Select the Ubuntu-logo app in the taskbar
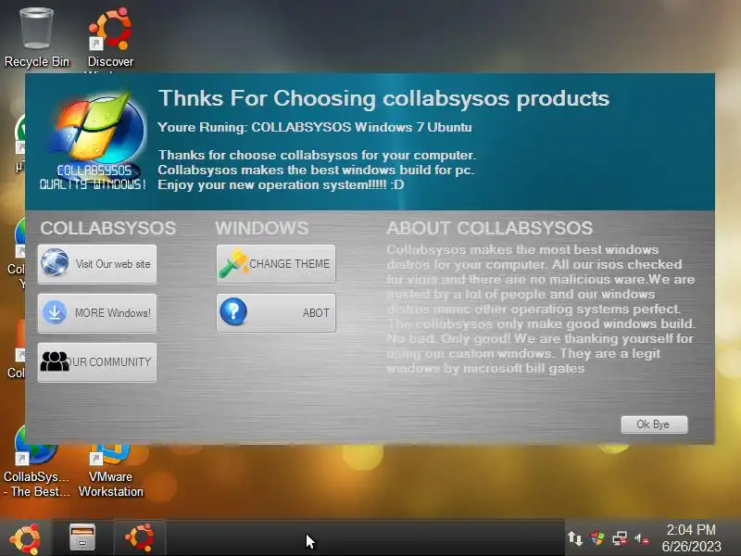Screen dimensions: 741x556 tap(140, 537)
